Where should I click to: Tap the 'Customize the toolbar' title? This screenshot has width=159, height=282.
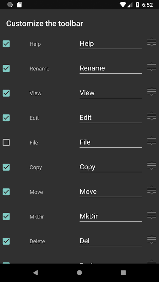point(45,24)
